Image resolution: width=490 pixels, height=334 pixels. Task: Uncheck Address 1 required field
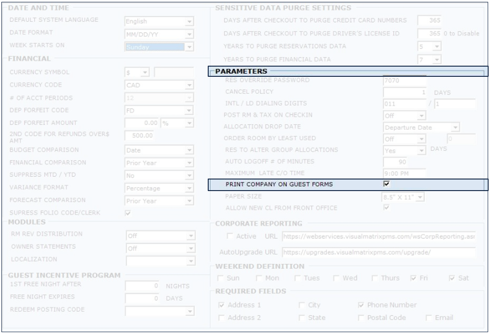[x=222, y=305]
